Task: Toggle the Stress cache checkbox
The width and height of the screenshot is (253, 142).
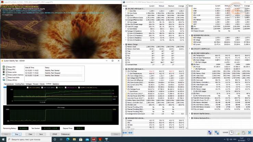Action: (6, 72)
